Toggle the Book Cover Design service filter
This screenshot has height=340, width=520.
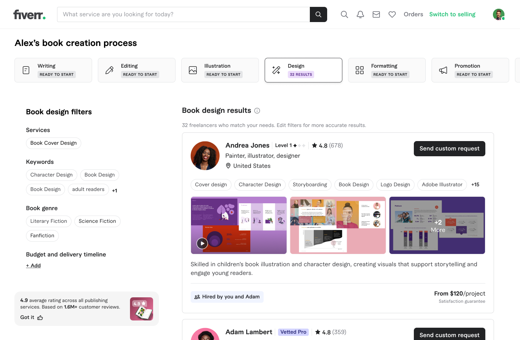pyautogui.click(x=53, y=143)
